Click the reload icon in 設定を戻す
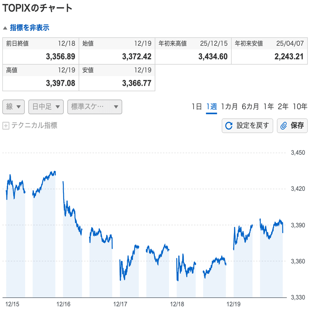The height and width of the screenshot is (311, 311). (x=229, y=126)
